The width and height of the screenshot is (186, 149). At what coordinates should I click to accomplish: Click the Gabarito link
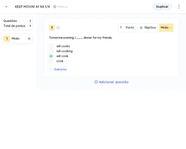coord(60,69)
